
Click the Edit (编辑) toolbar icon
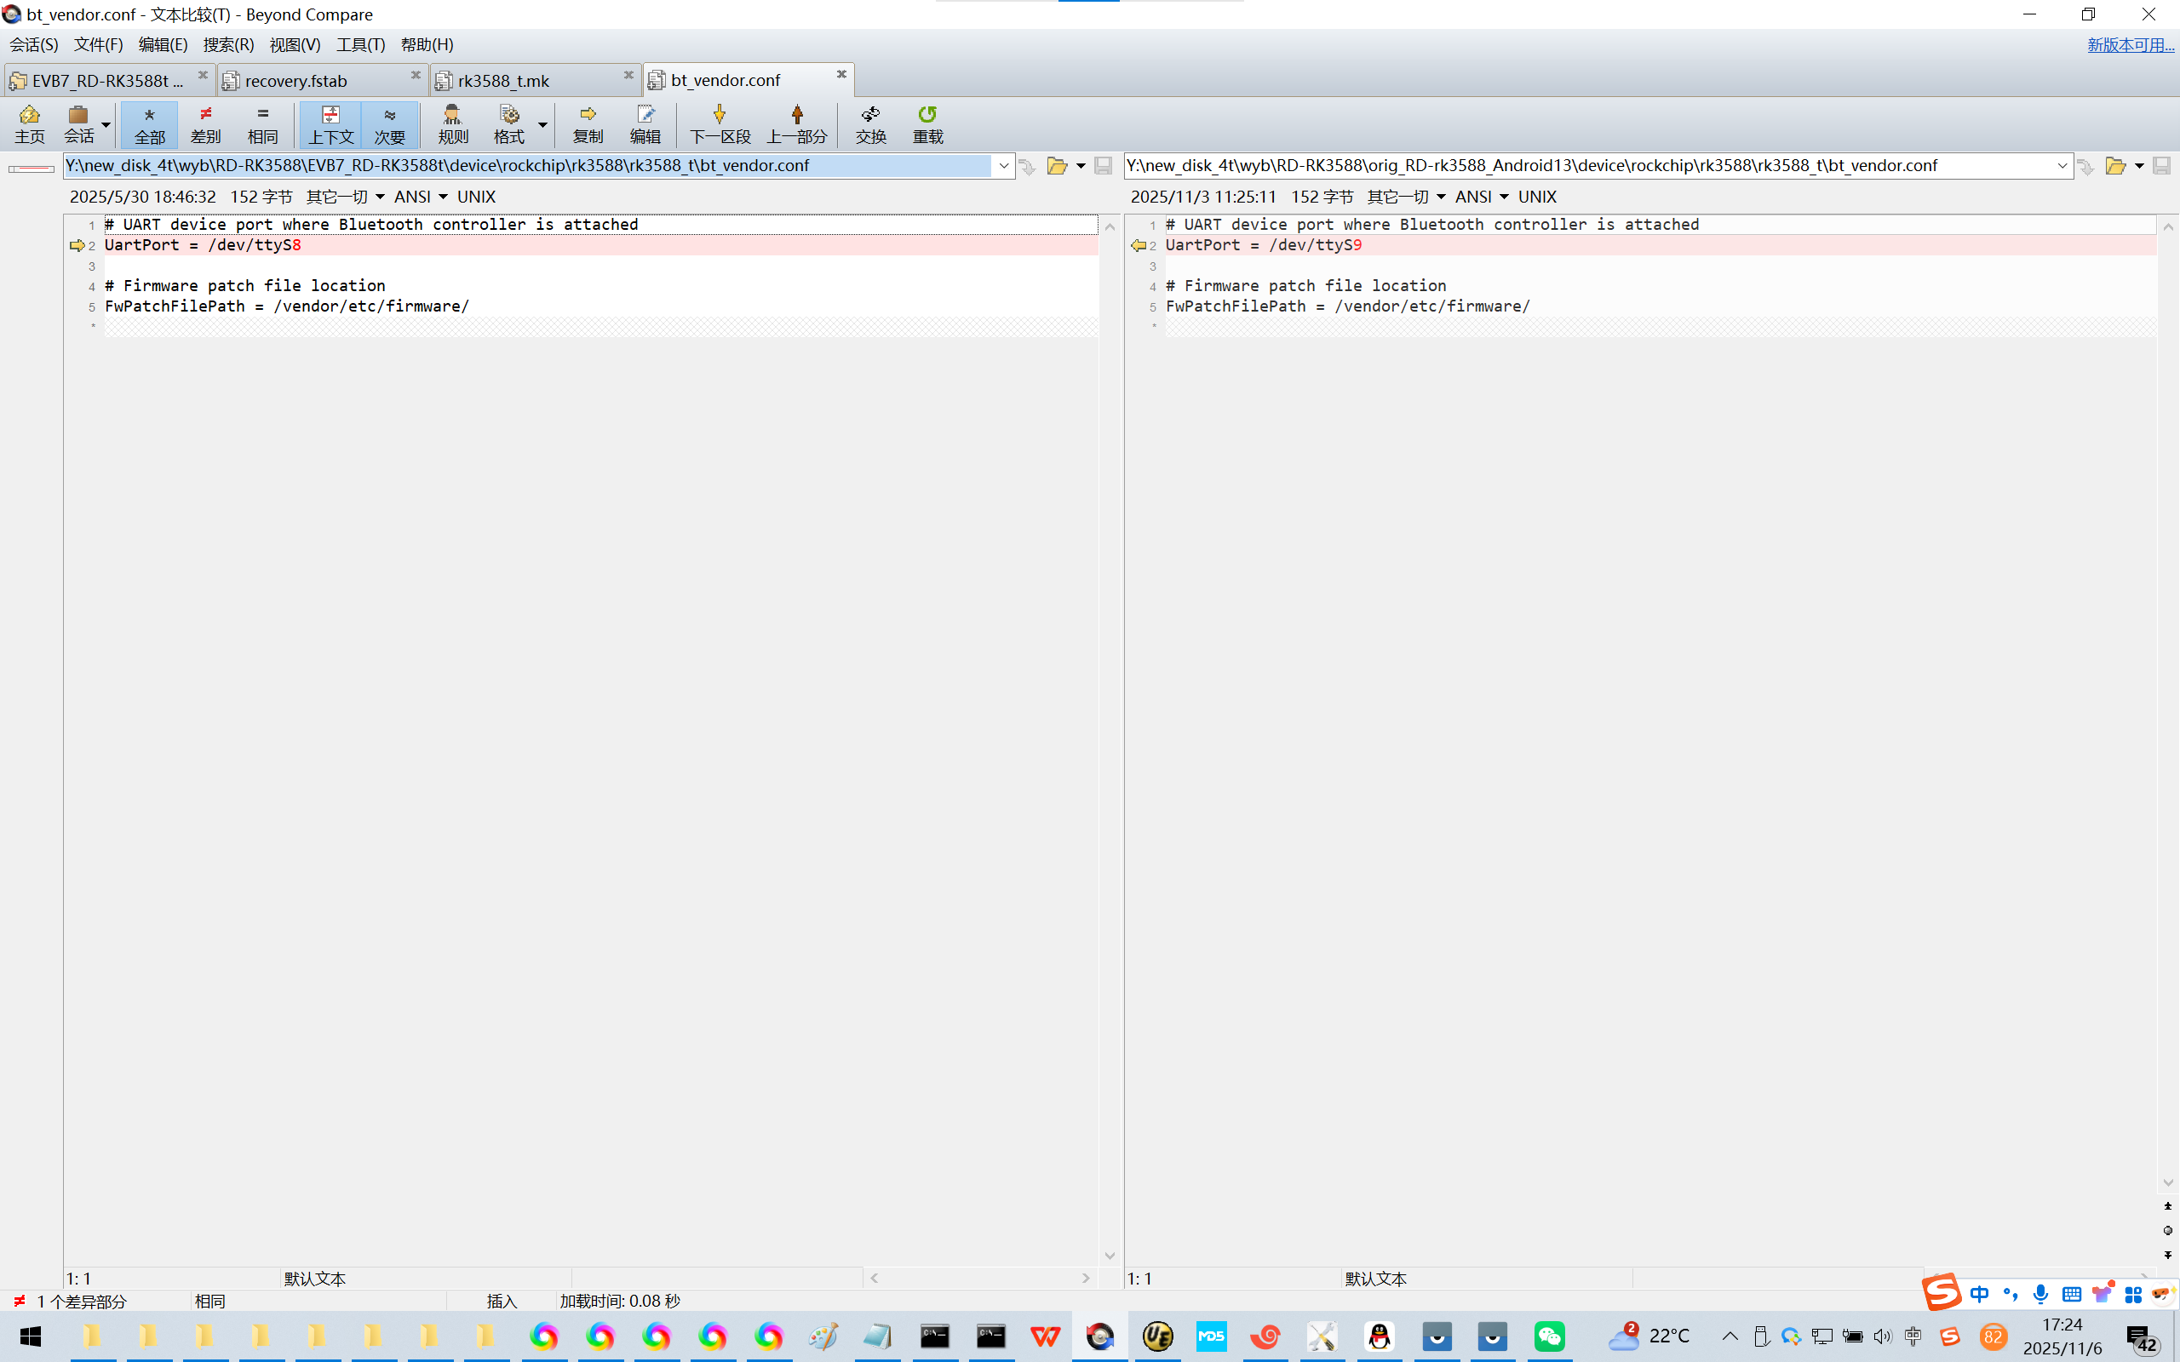pyautogui.click(x=645, y=123)
